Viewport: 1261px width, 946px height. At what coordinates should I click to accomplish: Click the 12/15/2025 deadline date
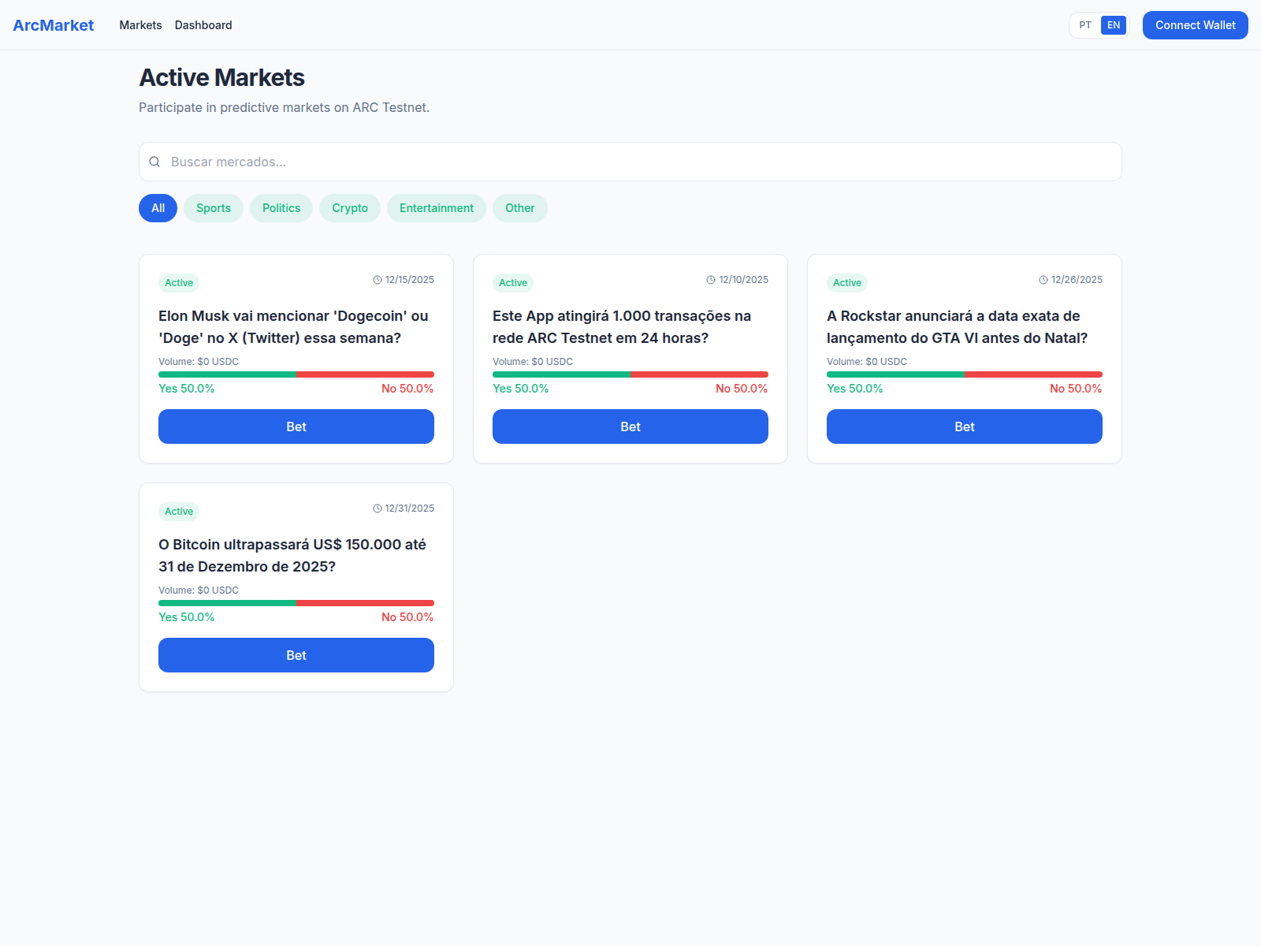pos(410,280)
